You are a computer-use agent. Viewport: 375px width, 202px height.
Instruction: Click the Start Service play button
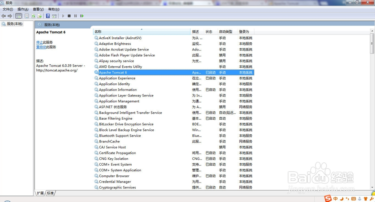coord(63,16)
